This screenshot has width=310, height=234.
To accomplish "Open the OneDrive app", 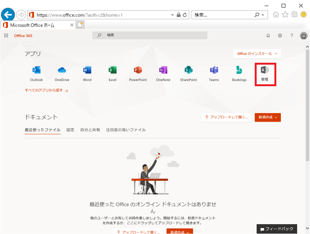I will [62, 74].
